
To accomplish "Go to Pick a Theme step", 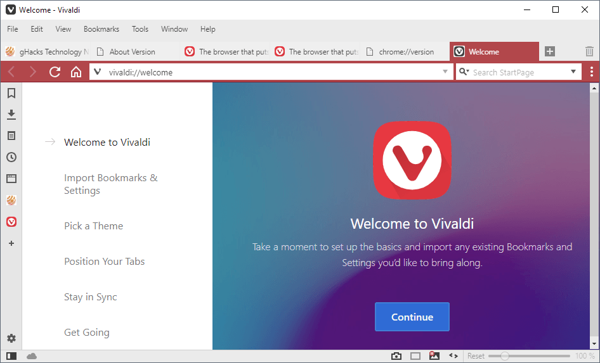I will pyautogui.click(x=94, y=226).
